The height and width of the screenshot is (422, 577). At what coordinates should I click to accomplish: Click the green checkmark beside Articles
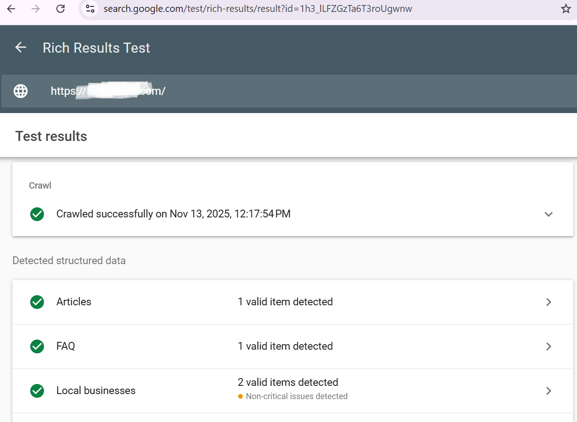[37, 302]
